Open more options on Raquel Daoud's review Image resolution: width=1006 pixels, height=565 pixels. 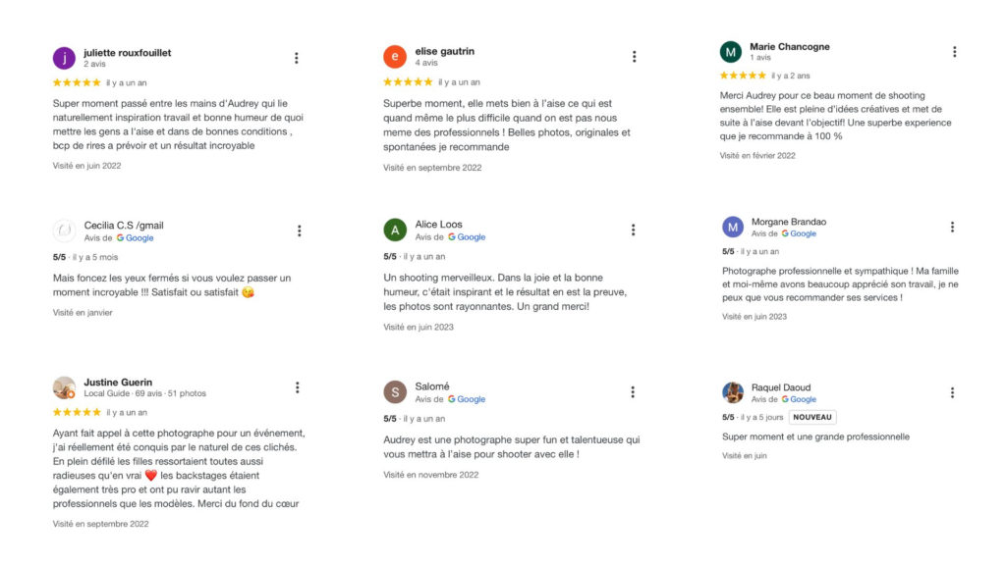pos(952,392)
